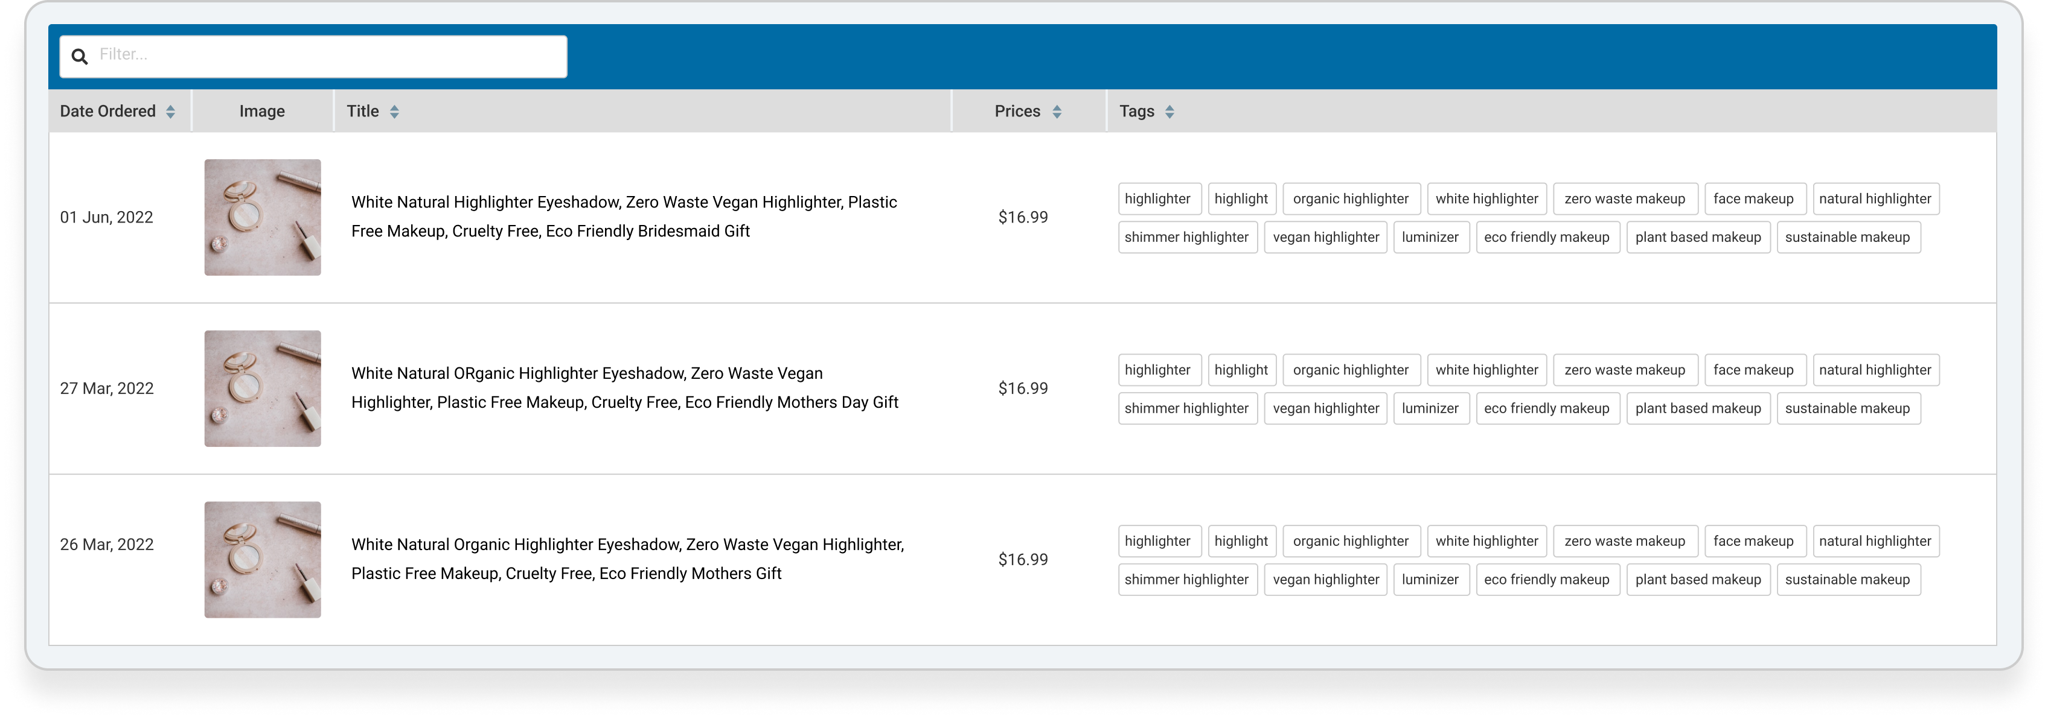2048x719 pixels.
Task: Focus the Filter input field
Action: (313, 57)
